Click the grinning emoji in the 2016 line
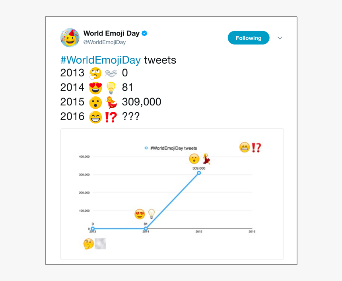Screen dimensions: 342x281 click(95, 117)
